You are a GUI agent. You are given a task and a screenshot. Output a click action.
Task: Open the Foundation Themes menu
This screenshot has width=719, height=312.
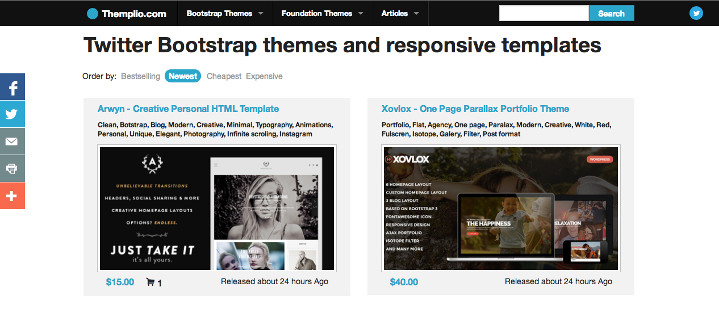[323, 13]
